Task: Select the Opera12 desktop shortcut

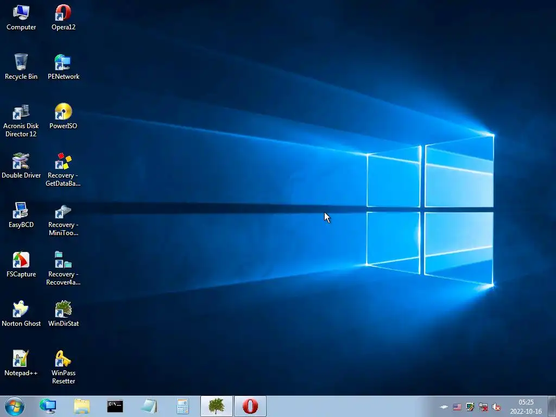Action: (63, 17)
